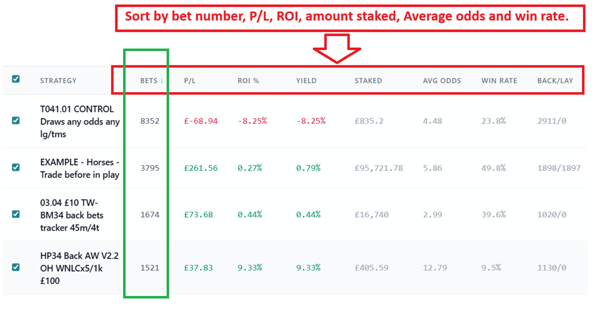
Task: Click the BETS sort arrow icon
Action: [161, 81]
